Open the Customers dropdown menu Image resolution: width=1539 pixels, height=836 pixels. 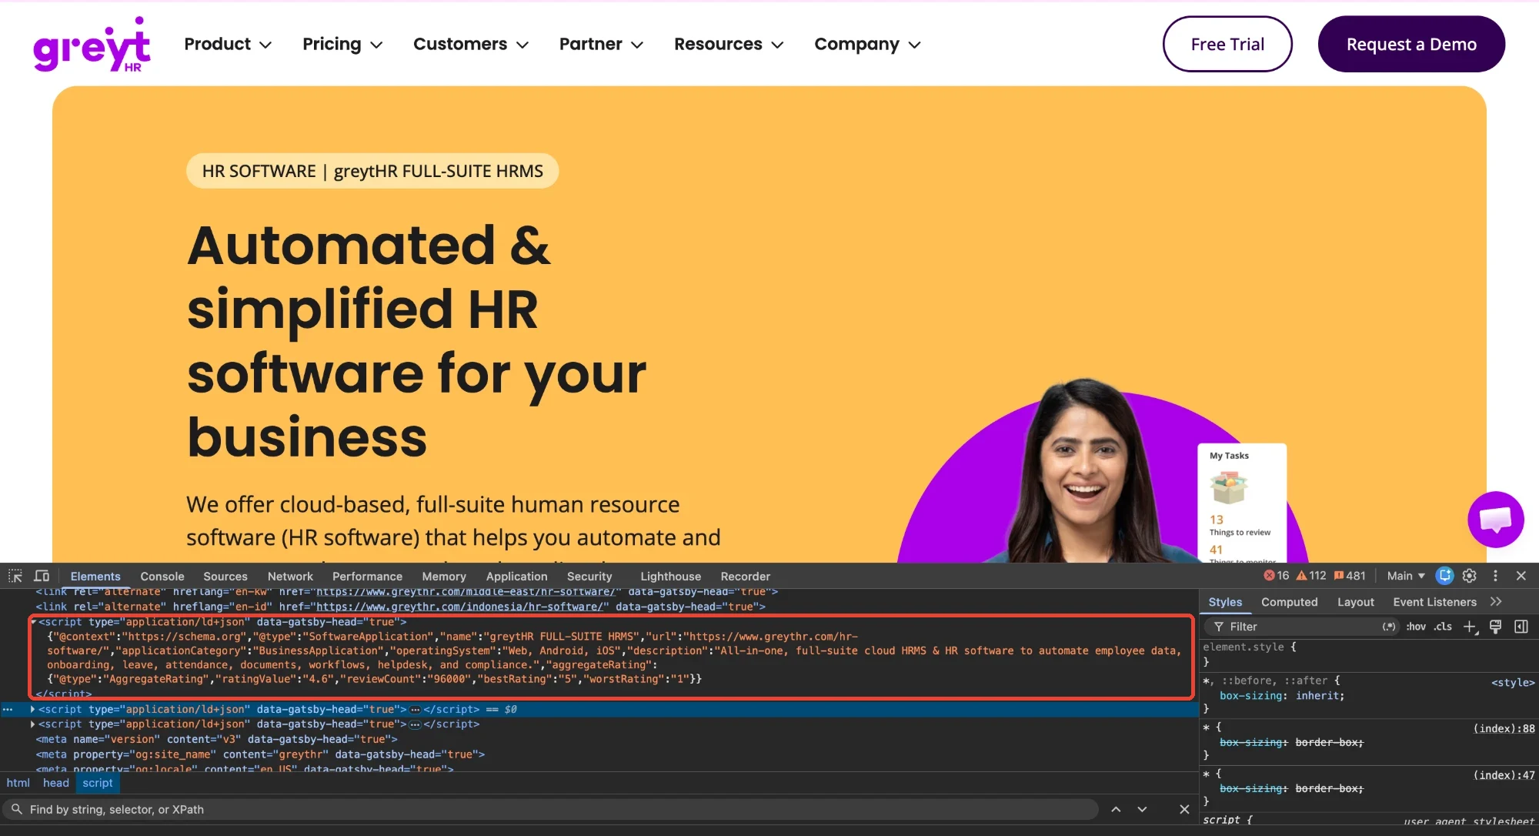click(471, 45)
